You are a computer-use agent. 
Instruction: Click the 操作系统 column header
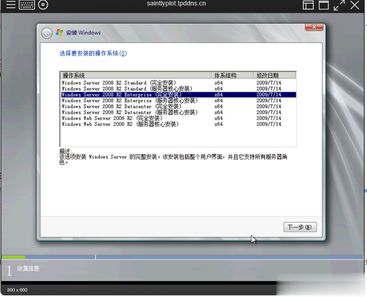coord(136,75)
